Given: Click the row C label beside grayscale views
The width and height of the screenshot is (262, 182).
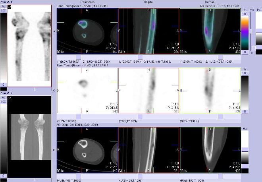Looking at the screenshot, I should 54,91.
